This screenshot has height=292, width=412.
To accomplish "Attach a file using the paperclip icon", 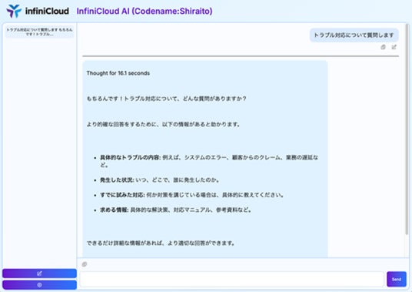I will click(x=85, y=264).
